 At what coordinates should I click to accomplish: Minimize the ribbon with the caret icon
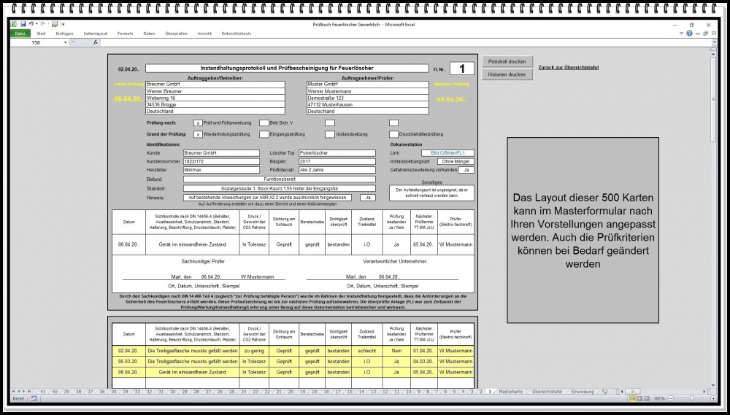682,34
